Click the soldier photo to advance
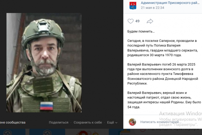This screenshot has width=202, height=135. click(x=44, y=63)
